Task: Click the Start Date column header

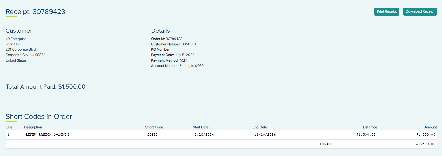Action: pyautogui.click(x=201, y=127)
